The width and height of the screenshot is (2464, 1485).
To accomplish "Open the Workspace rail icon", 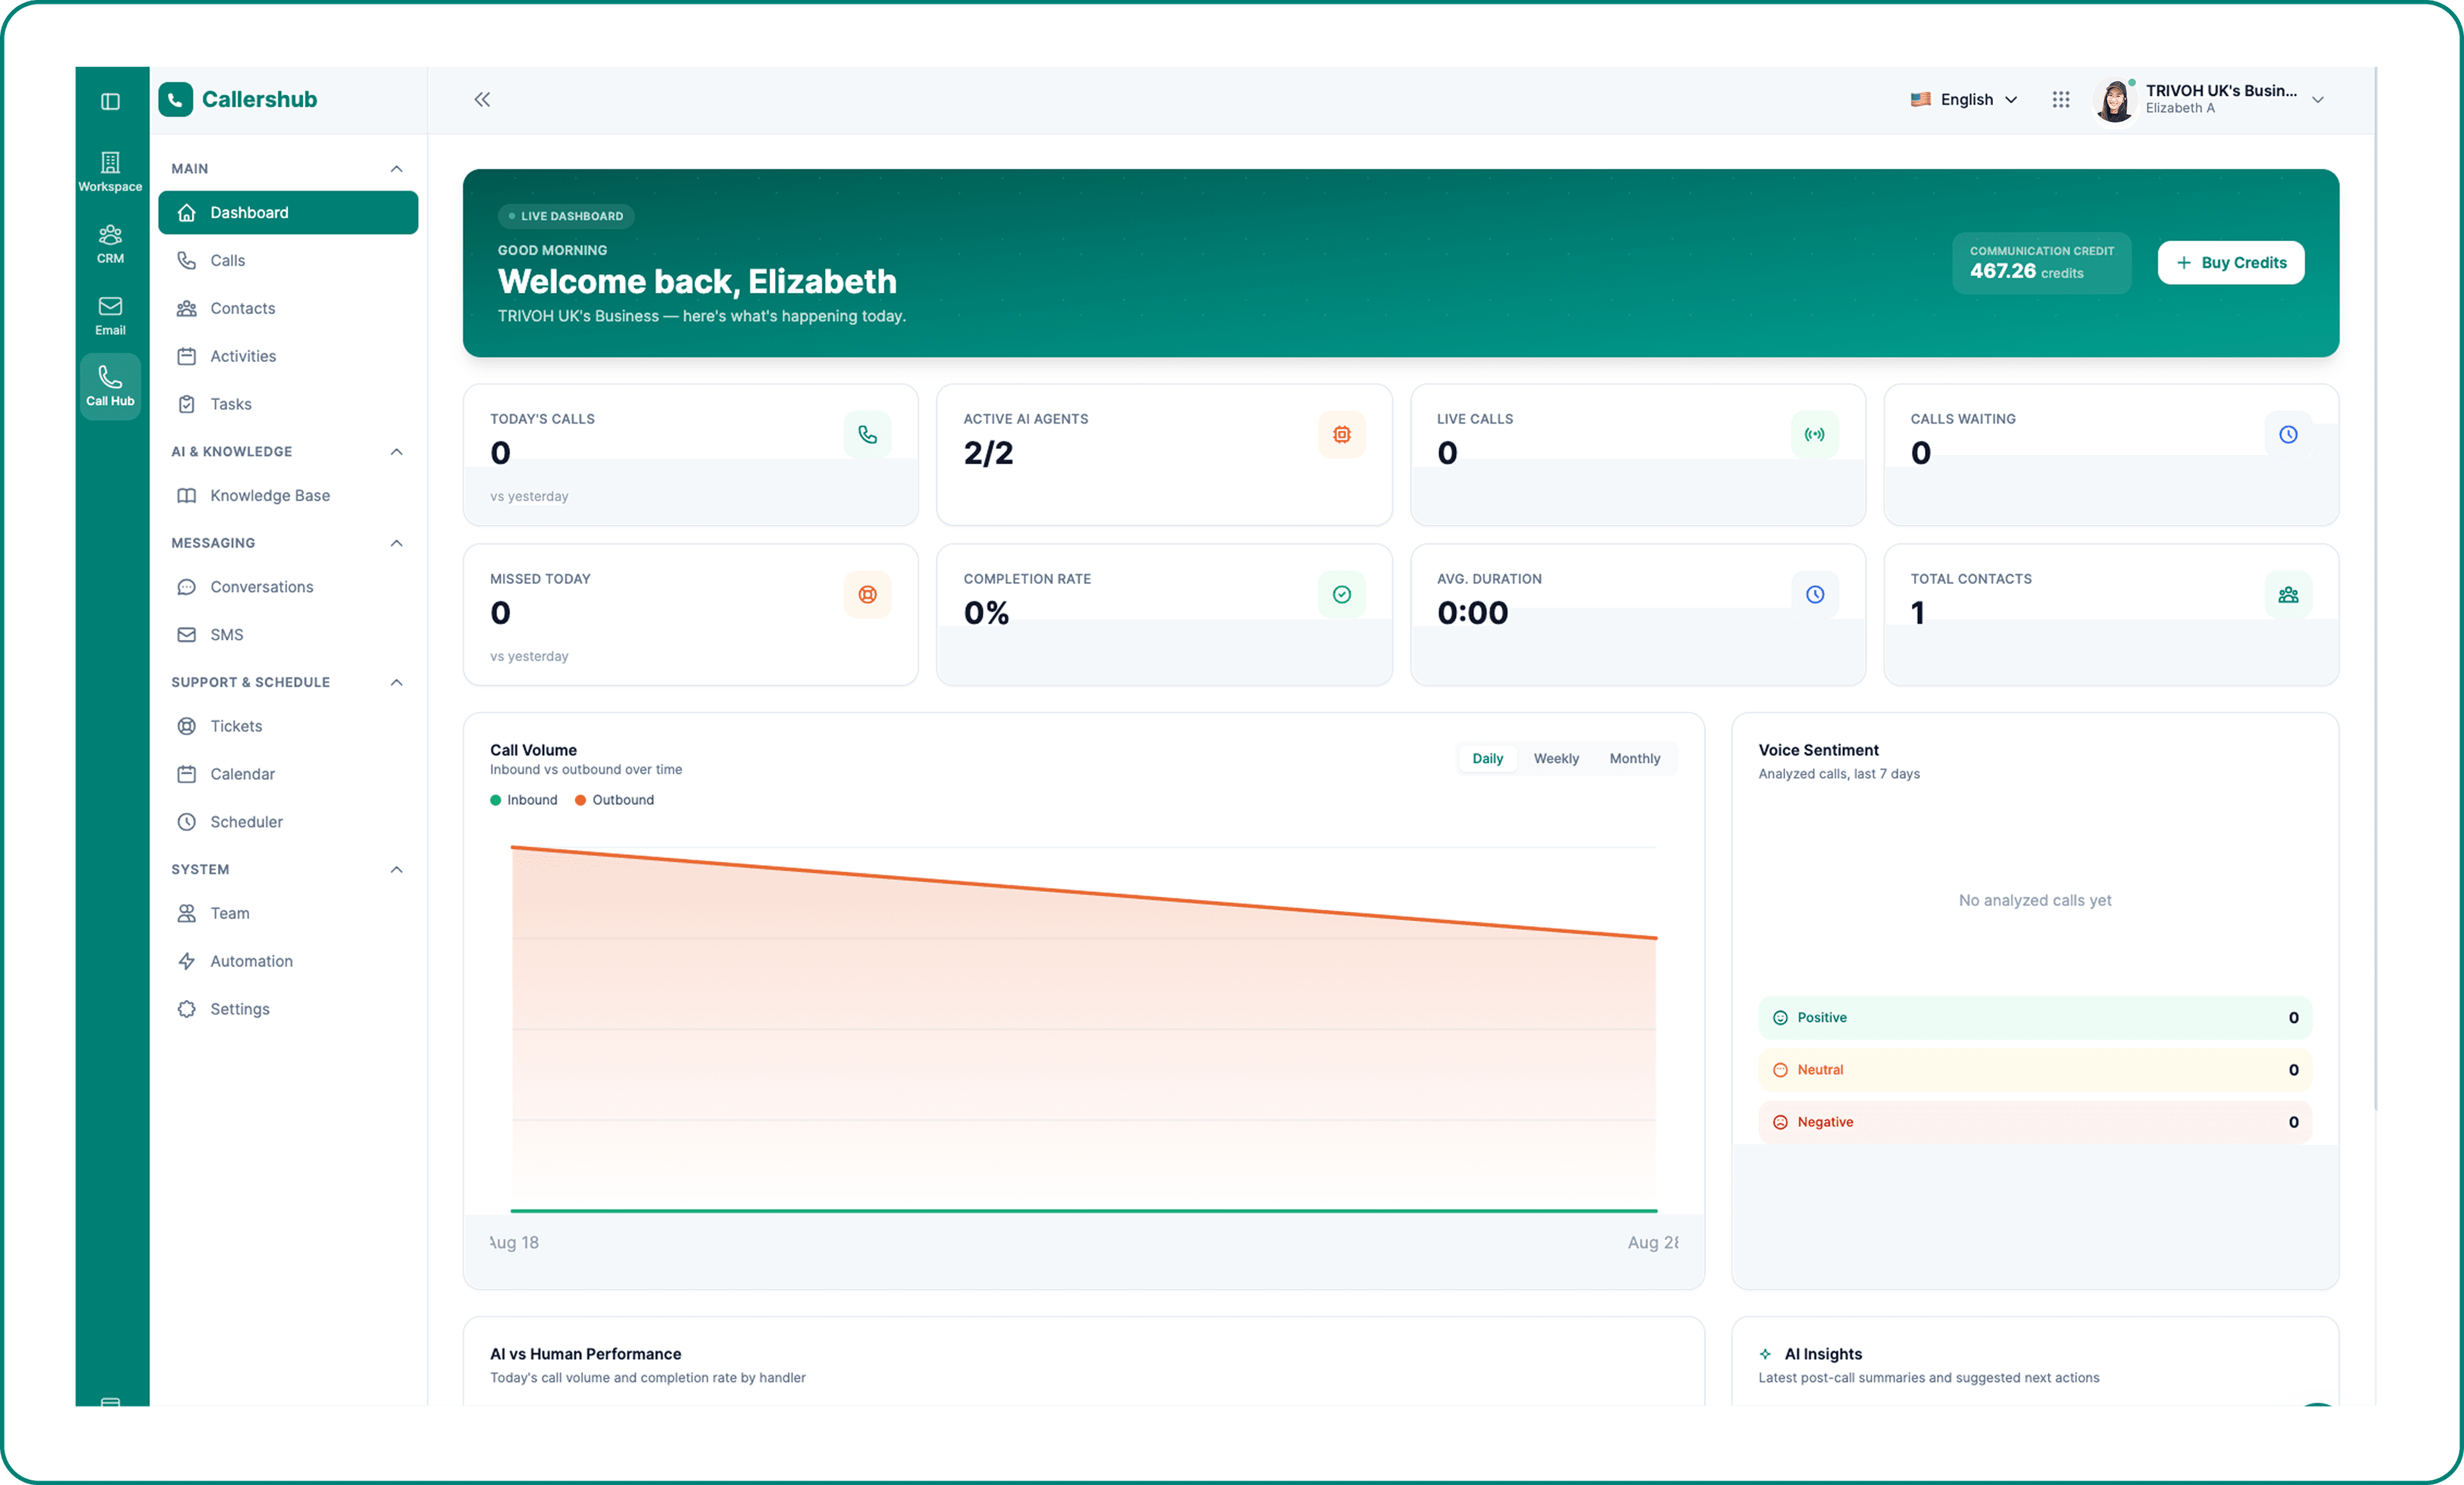I will [110, 171].
